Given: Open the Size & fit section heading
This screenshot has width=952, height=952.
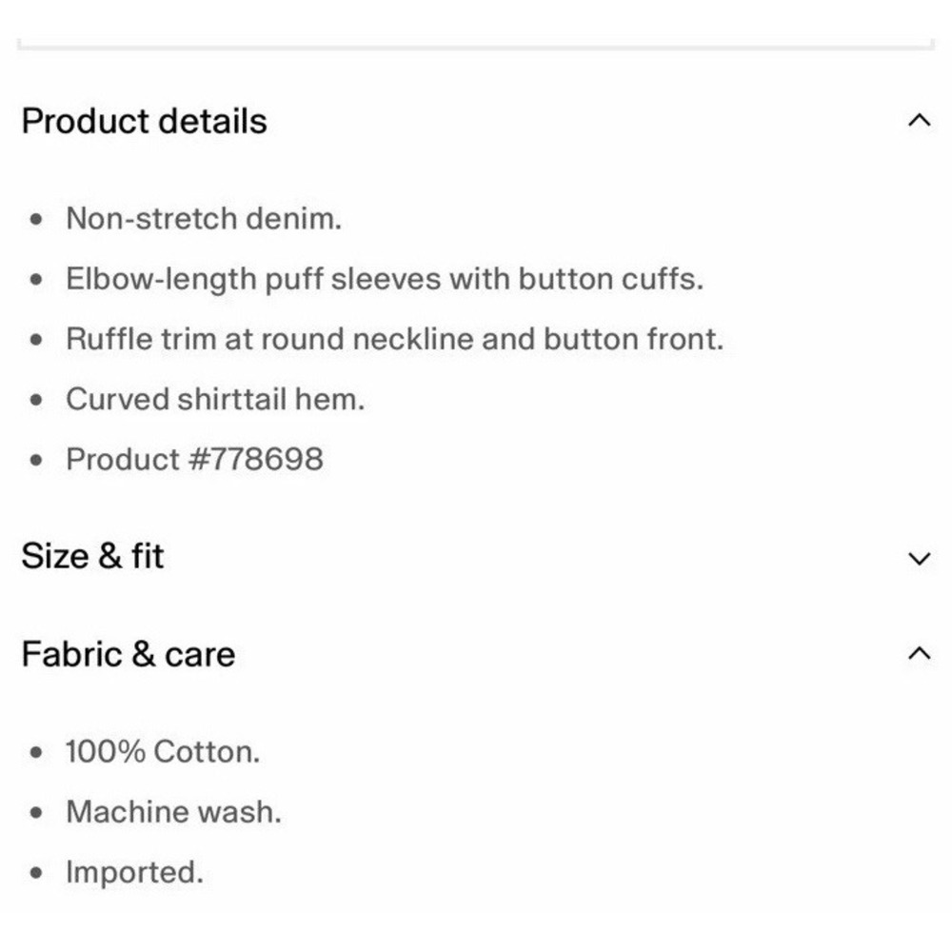Looking at the screenshot, I should click(92, 556).
